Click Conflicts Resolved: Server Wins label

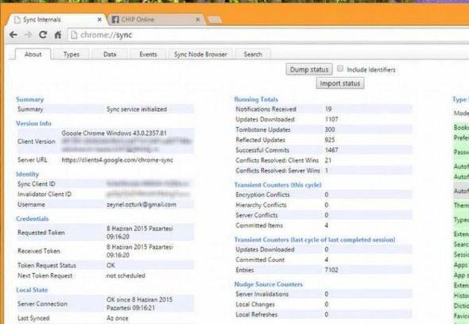(278, 171)
